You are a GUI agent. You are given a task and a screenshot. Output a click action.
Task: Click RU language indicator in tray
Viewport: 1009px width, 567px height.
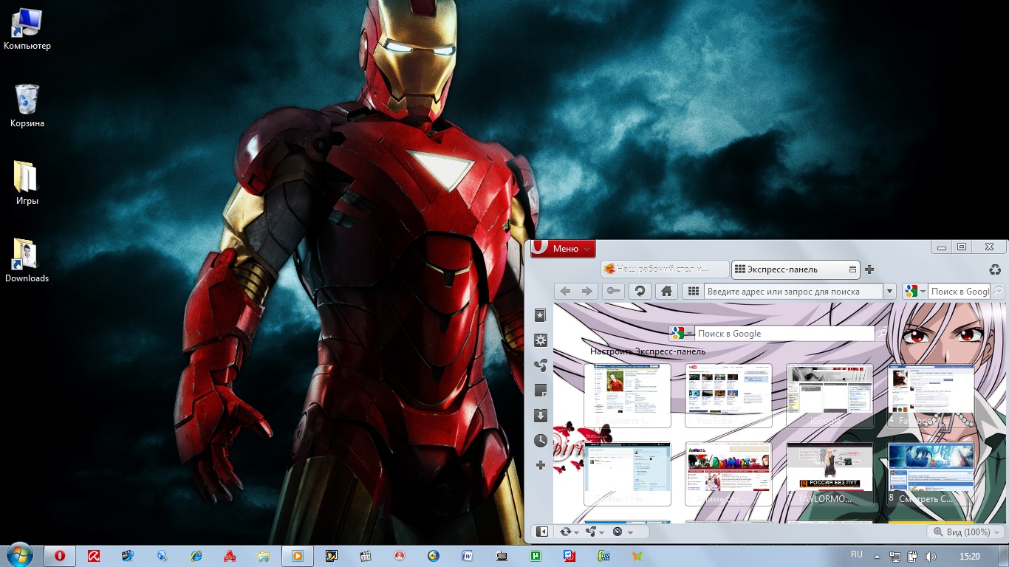(x=857, y=554)
